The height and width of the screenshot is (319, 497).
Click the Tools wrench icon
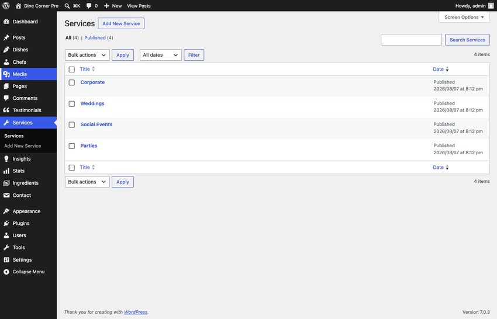(6, 247)
